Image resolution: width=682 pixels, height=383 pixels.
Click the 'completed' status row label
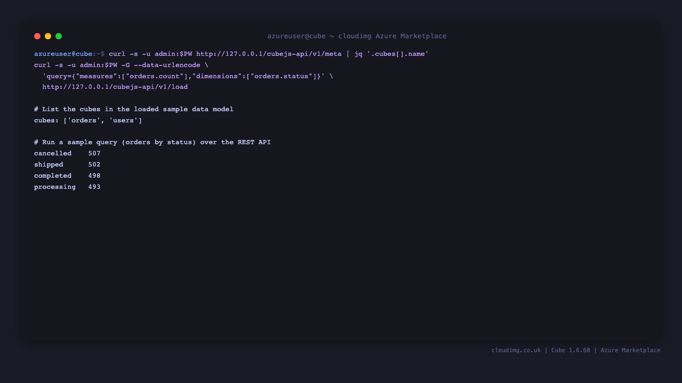coord(53,176)
